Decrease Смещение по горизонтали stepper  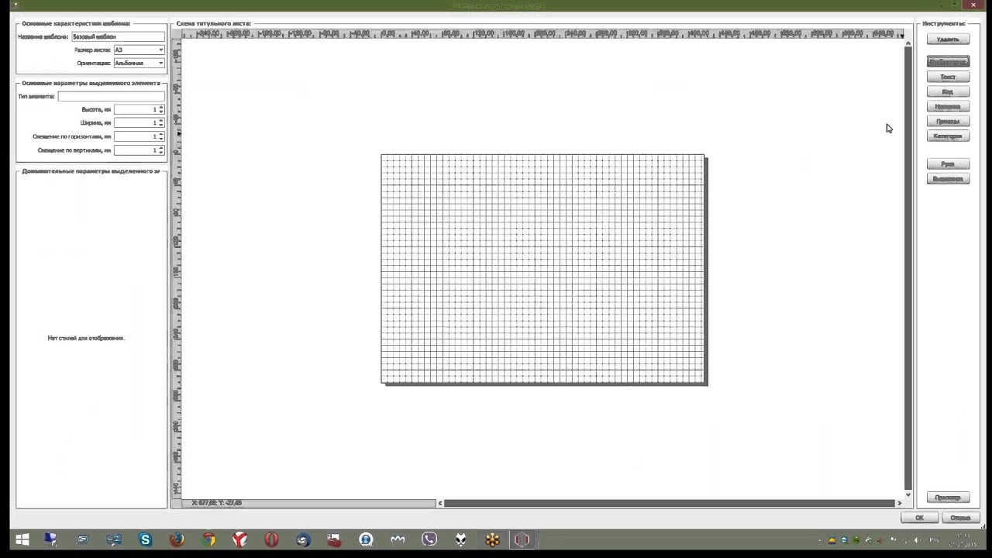pos(161,139)
